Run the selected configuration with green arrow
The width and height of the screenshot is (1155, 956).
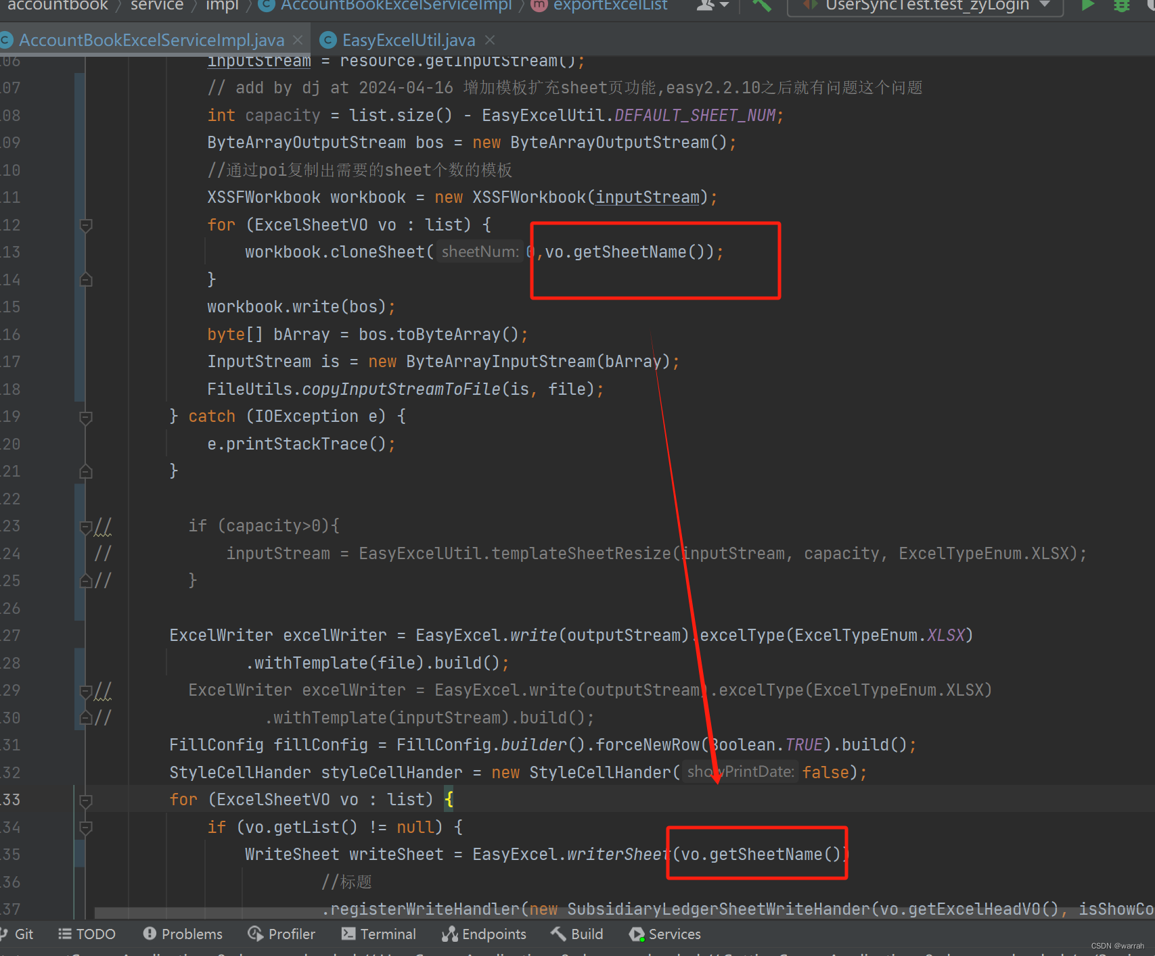pyautogui.click(x=1087, y=5)
